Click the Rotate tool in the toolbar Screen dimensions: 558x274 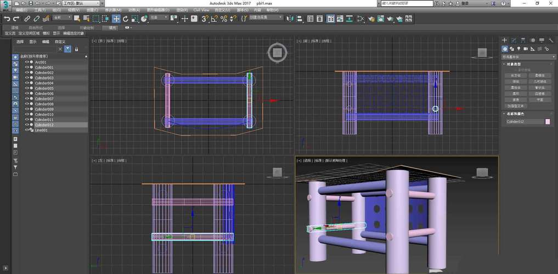(x=126, y=19)
